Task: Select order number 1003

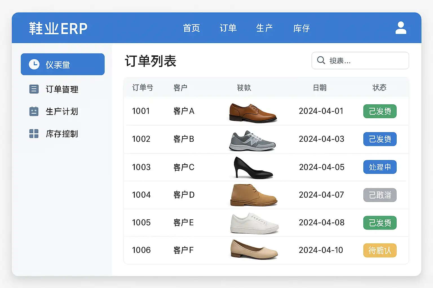Action: pos(141,167)
